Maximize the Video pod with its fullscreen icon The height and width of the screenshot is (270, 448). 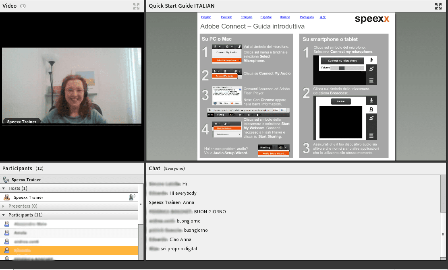point(136,6)
